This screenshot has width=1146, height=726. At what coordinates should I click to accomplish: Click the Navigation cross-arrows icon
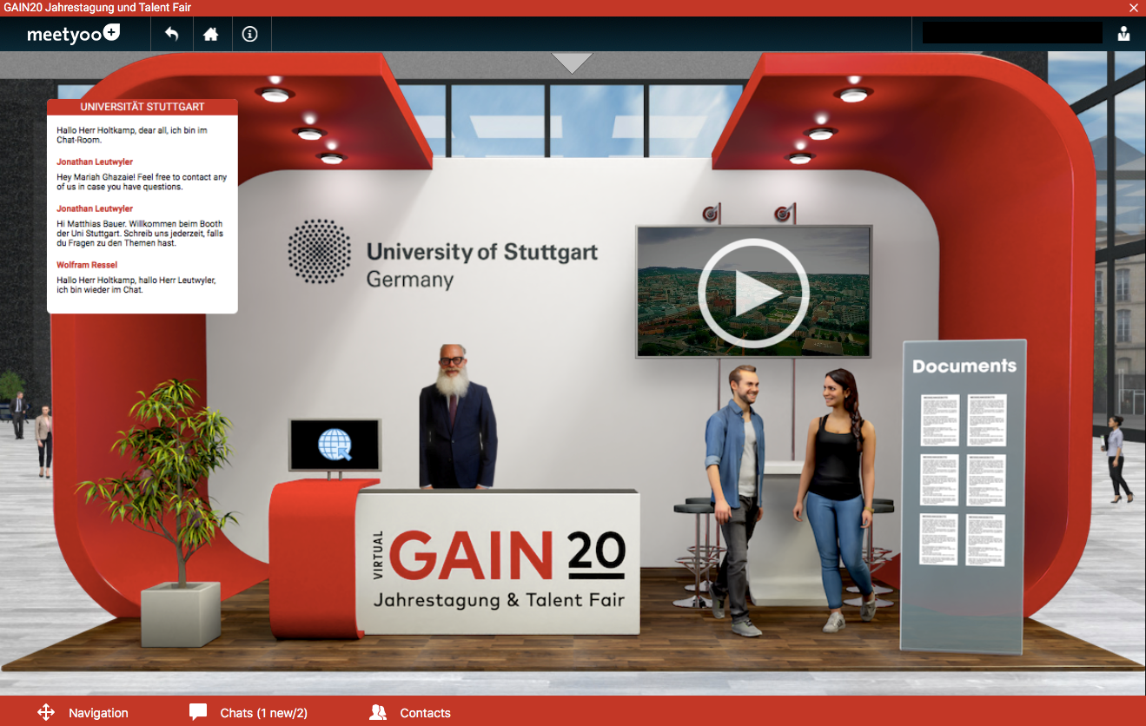click(x=46, y=713)
